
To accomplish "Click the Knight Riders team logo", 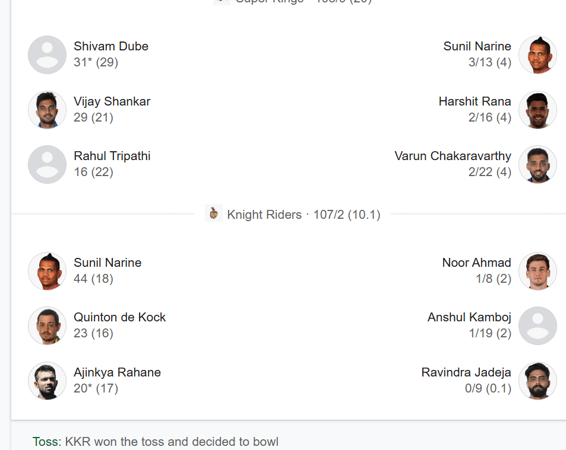I will pos(214,214).
